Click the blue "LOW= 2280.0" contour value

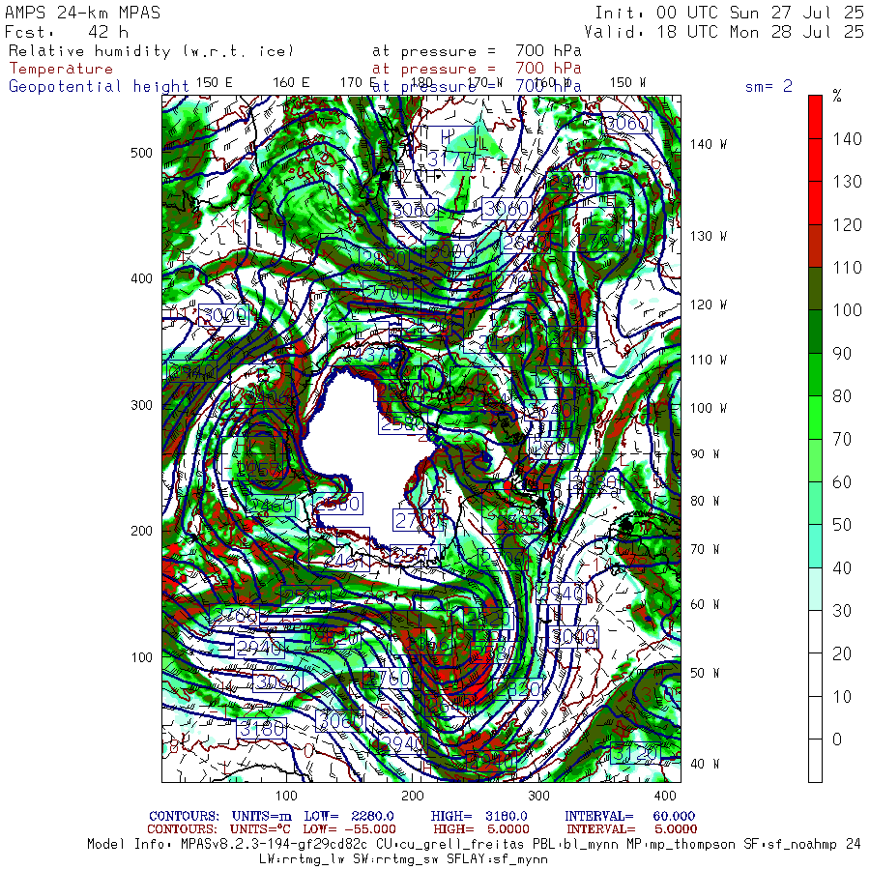point(348,816)
